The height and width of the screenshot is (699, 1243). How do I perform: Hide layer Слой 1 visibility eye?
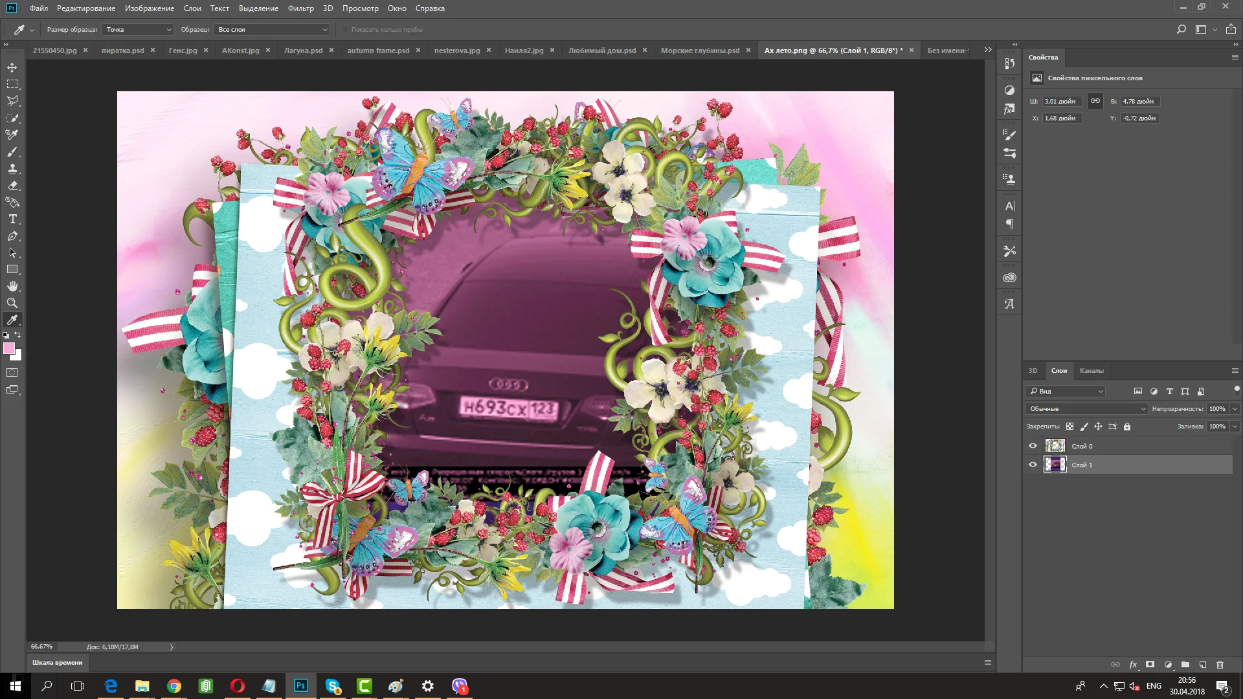tap(1033, 465)
